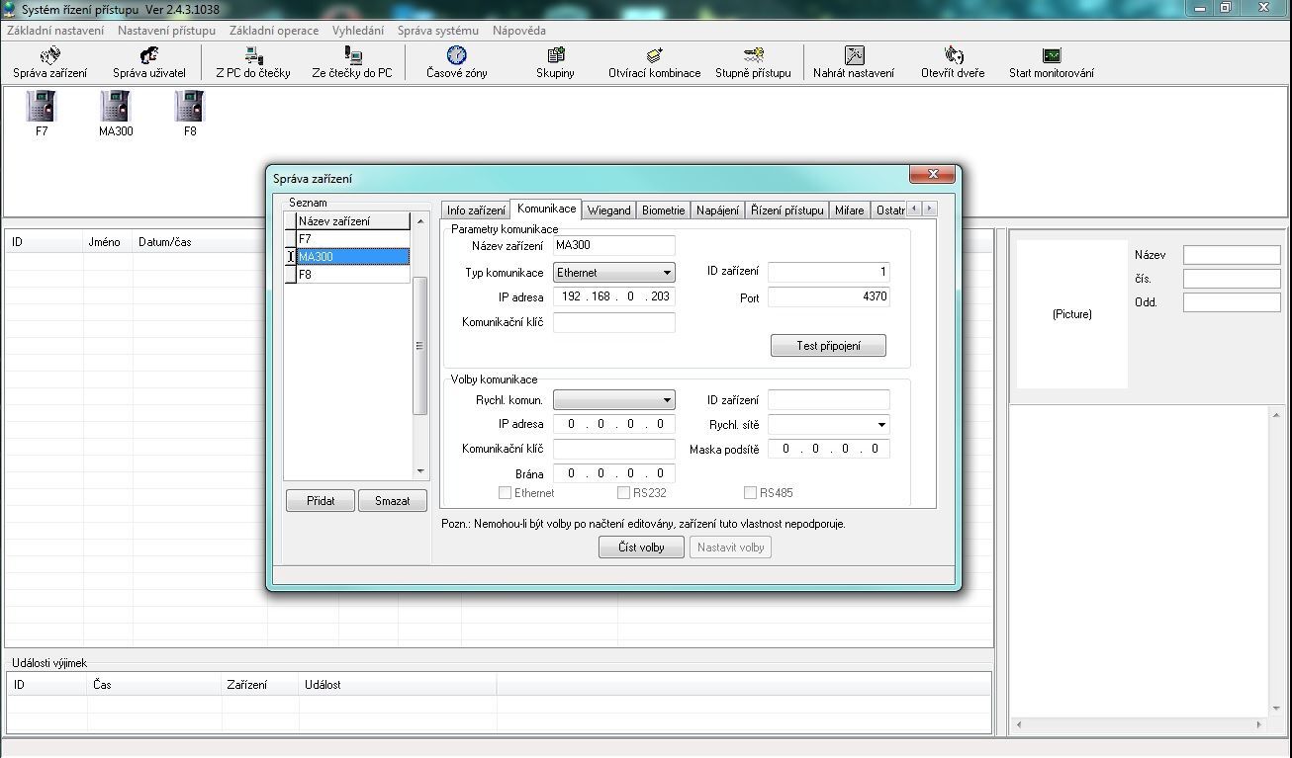
Task: Open Základní nastavení menu
Action: (x=55, y=31)
